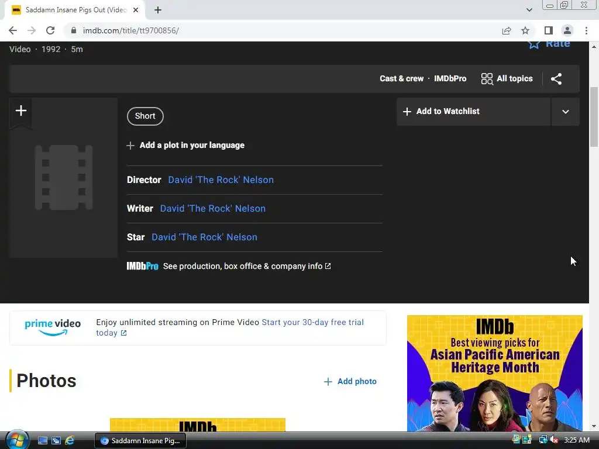This screenshot has height=449, width=599.
Task: Select the Chrome taskbar button
Action: (140, 441)
